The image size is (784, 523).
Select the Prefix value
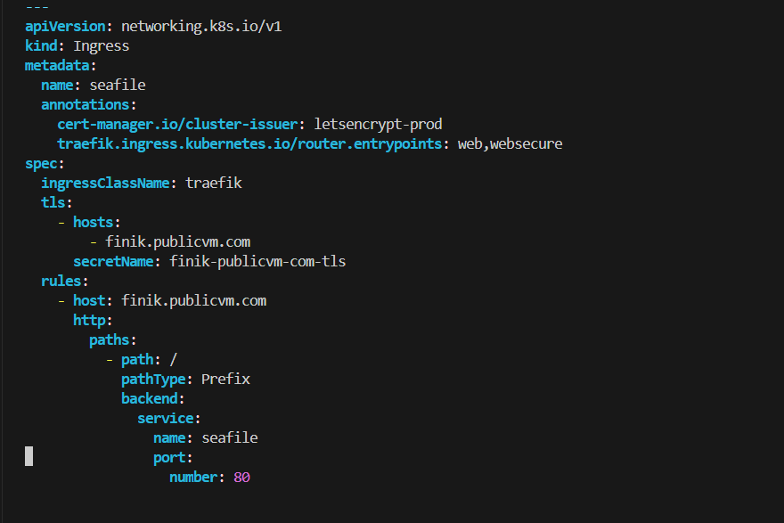(x=225, y=379)
